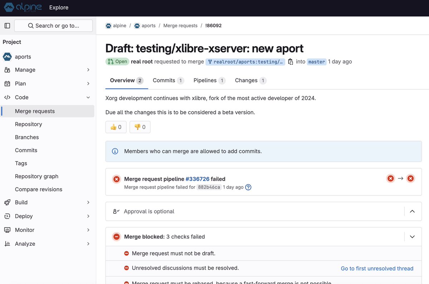Open the master target branch link

tap(317, 61)
